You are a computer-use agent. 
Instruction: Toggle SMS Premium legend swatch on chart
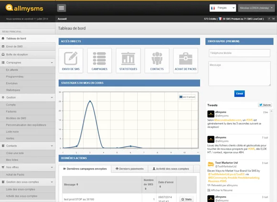tap(181, 97)
